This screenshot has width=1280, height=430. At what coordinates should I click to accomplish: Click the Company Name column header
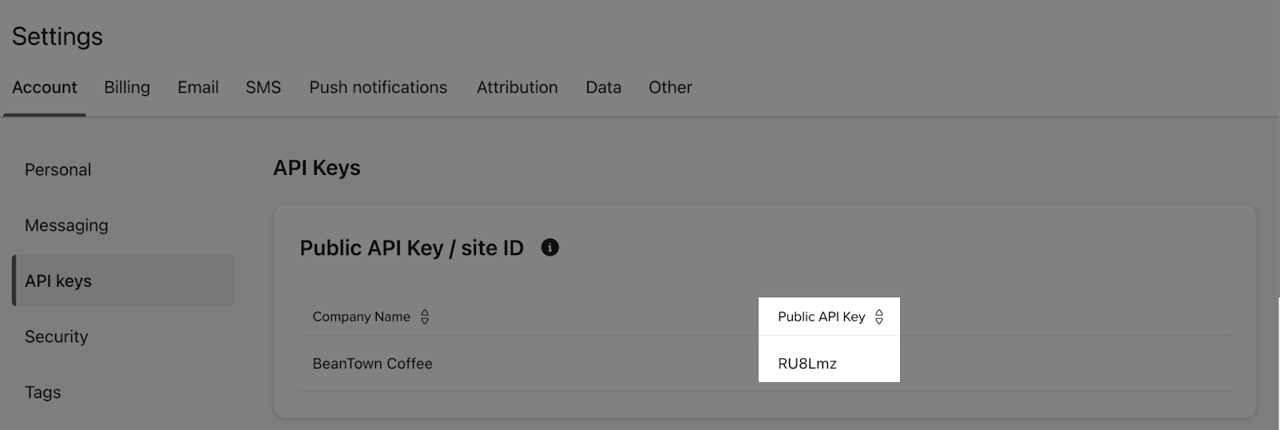(x=362, y=317)
